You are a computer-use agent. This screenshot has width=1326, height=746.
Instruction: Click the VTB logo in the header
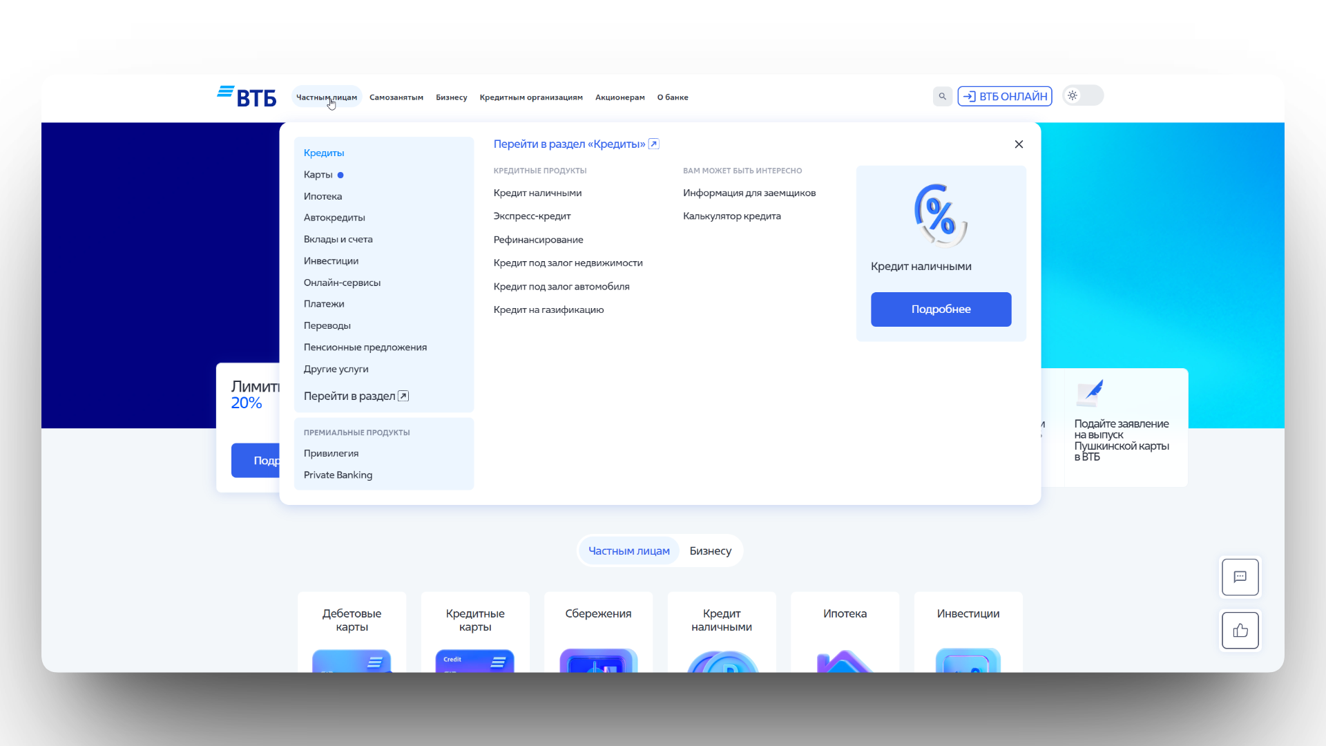point(246,97)
